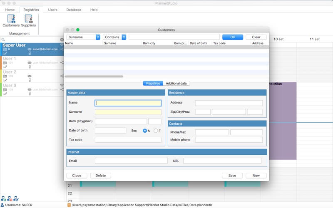The image size is (333, 208).
Task: Select the F sex radio button
Action: point(156,131)
